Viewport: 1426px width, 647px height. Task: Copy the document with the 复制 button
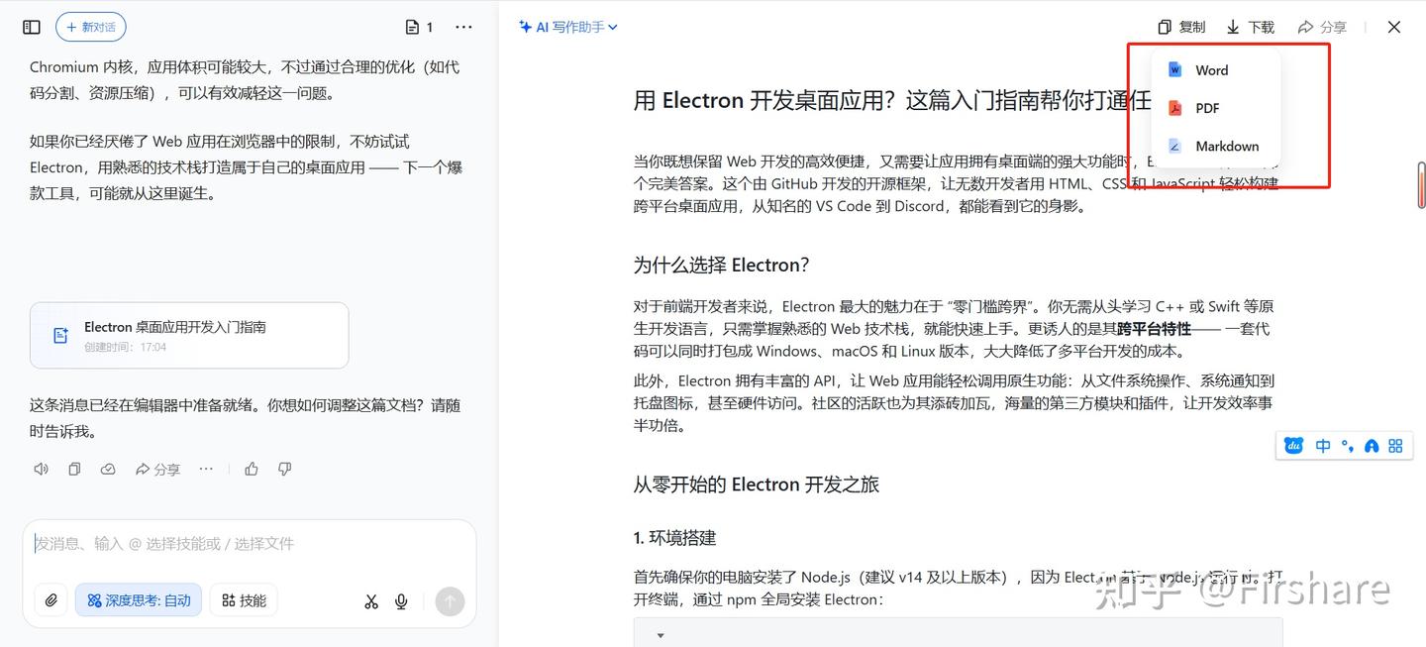pos(1182,28)
